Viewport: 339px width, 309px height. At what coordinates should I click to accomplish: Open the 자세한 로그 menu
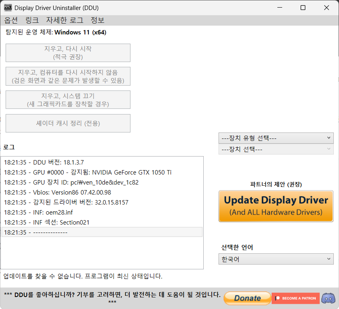coord(65,20)
